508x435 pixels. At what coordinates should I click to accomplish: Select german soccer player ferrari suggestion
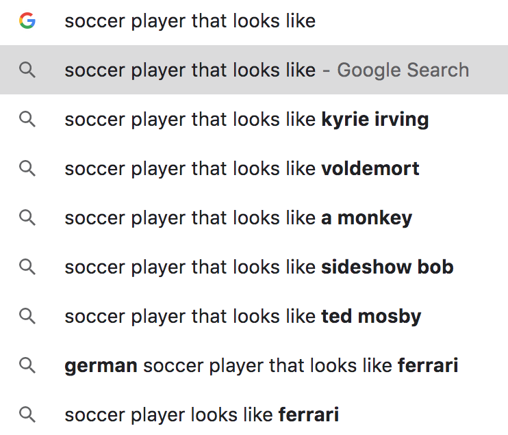254,365
